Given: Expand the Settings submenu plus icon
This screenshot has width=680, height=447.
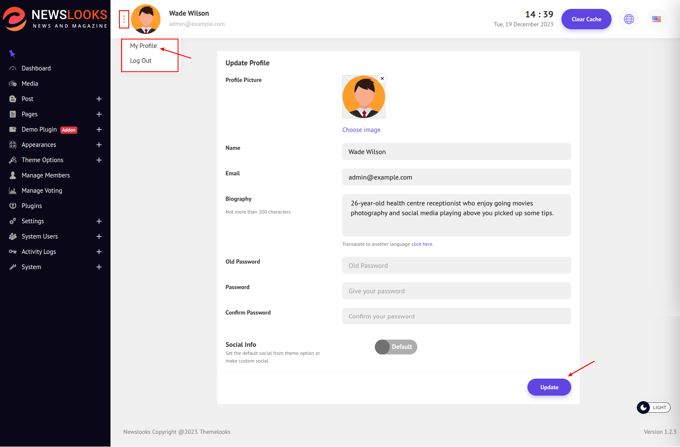Looking at the screenshot, I should pyautogui.click(x=99, y=221).
